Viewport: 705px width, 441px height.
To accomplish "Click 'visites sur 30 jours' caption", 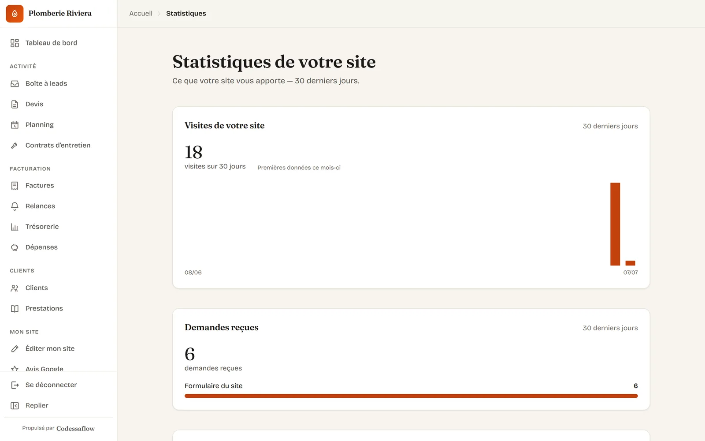I will point(215,166).
